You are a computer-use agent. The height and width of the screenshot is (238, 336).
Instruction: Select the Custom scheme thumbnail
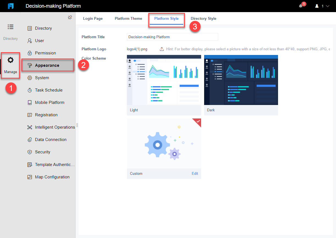tap(164, 143)
